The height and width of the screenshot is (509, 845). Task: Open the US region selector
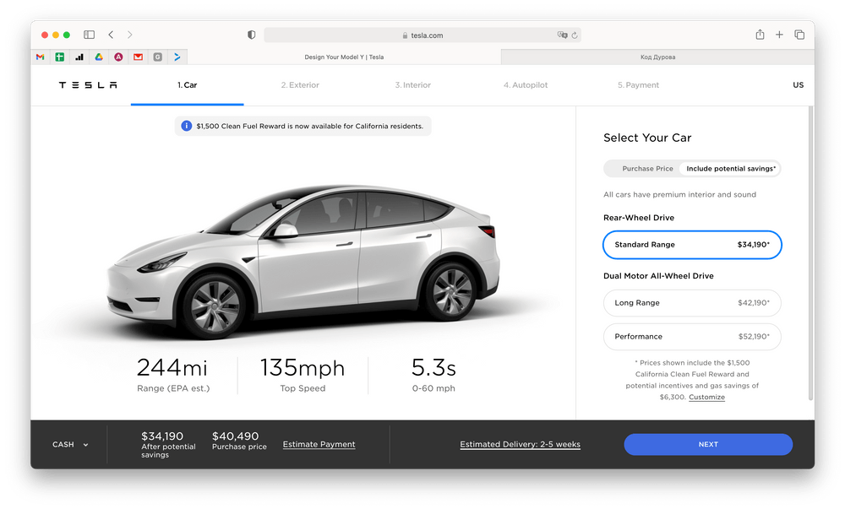(x=798, y=84)
